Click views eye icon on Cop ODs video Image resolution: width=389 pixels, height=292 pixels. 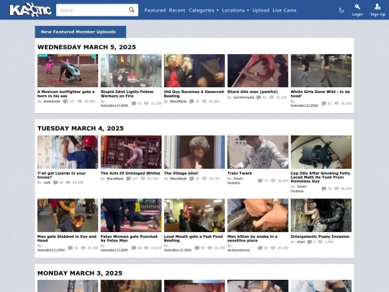pyautogui.click(x=336, y=188)
